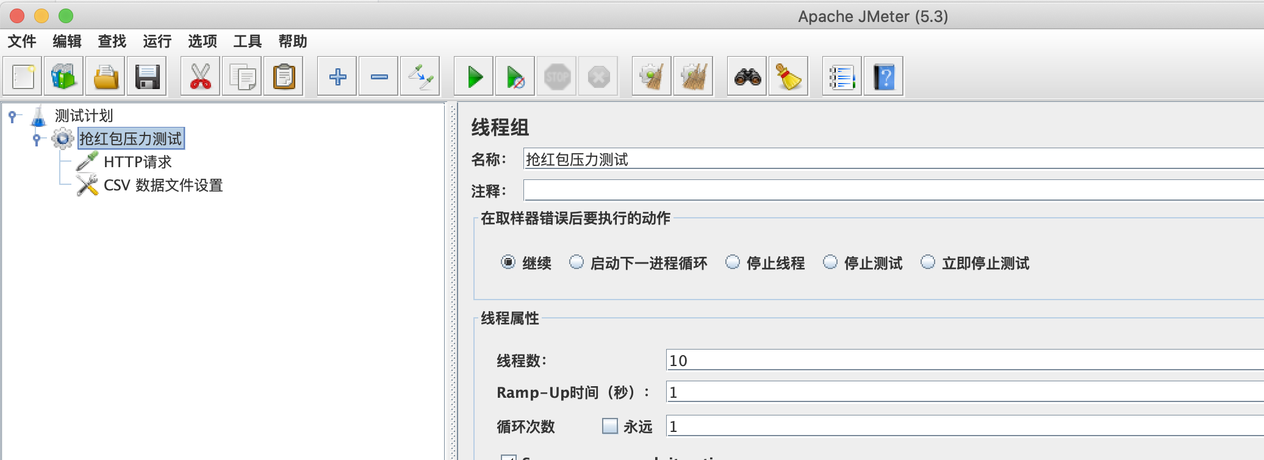Click the 线程数 input field
Viewport: 1264px width, 460px height.
965,360
